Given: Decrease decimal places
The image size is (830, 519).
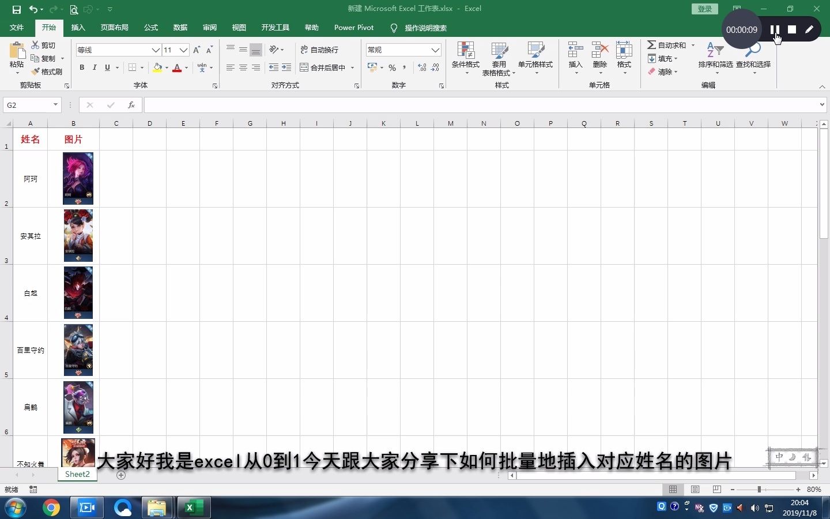Looking at the screenshot, I should click(x=435, y=67).
